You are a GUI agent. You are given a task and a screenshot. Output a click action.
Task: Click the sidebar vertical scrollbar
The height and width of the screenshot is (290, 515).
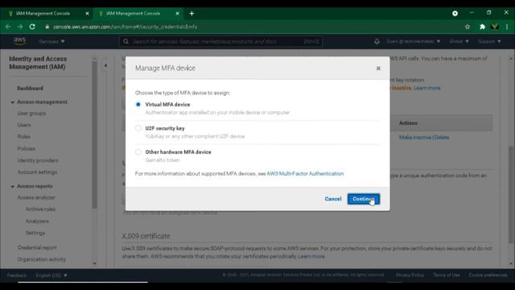click(x=95, y=135)
